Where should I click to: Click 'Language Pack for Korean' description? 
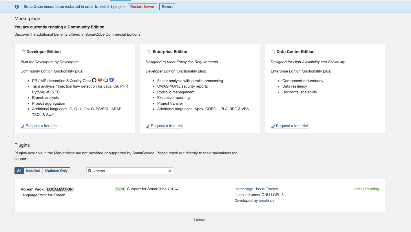pyautogui.click(x=43, y=195)
